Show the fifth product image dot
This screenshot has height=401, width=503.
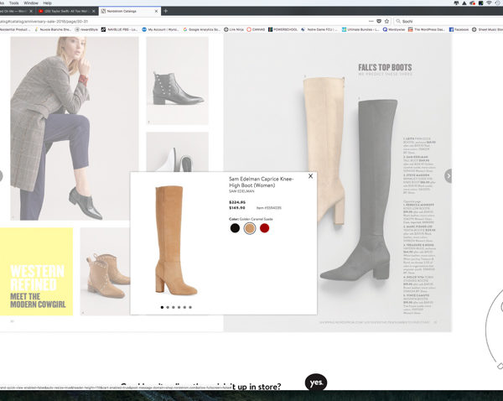coord(184,307)
